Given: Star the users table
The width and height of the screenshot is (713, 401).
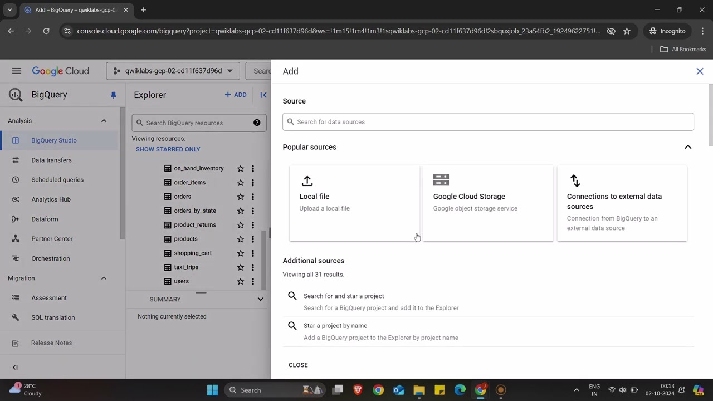Looking at the screenshot, I should (241, 281).
